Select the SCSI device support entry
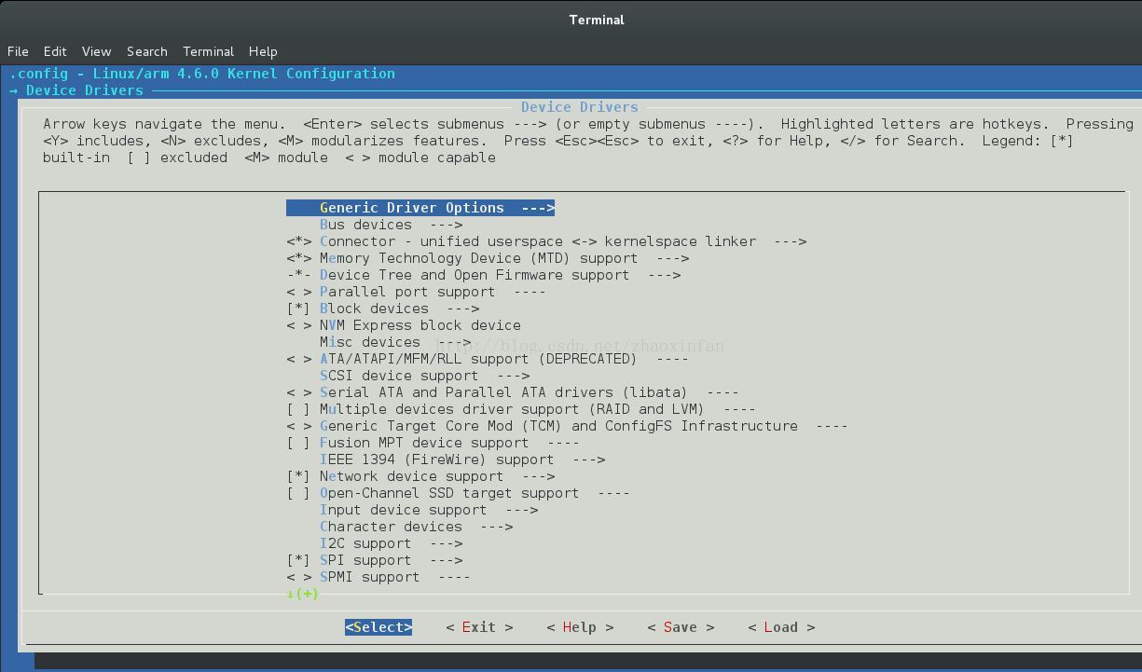1142x672 pixels. (425, 376)
